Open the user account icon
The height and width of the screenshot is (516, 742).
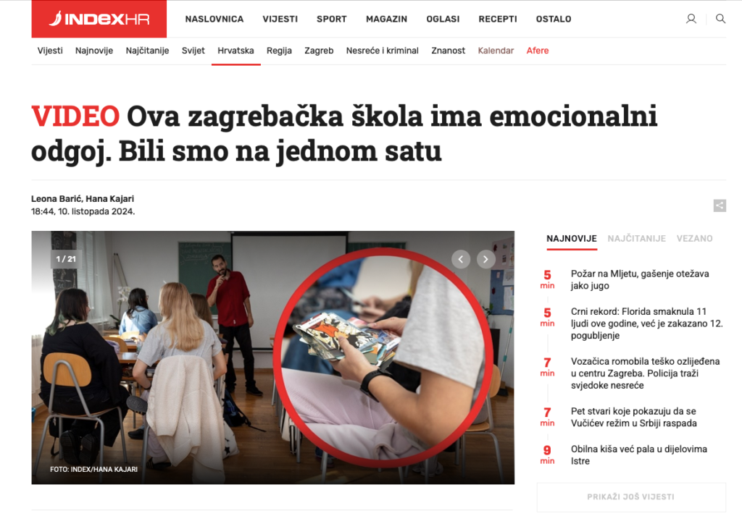(691, 19)
